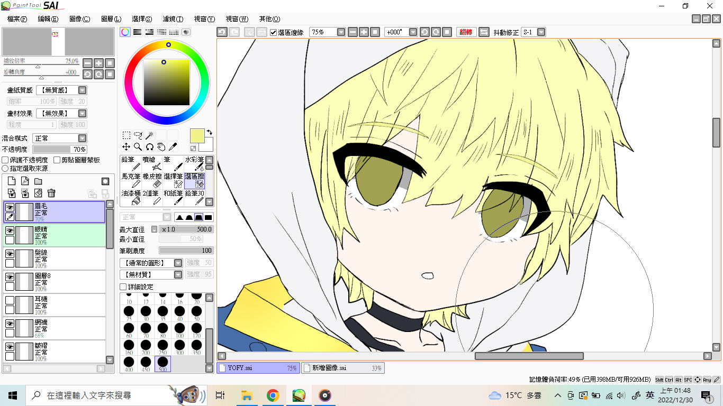Viewport: 723px width, 406px height.
Task: Open Chrome from the taskbar
Action: point(273,395)
